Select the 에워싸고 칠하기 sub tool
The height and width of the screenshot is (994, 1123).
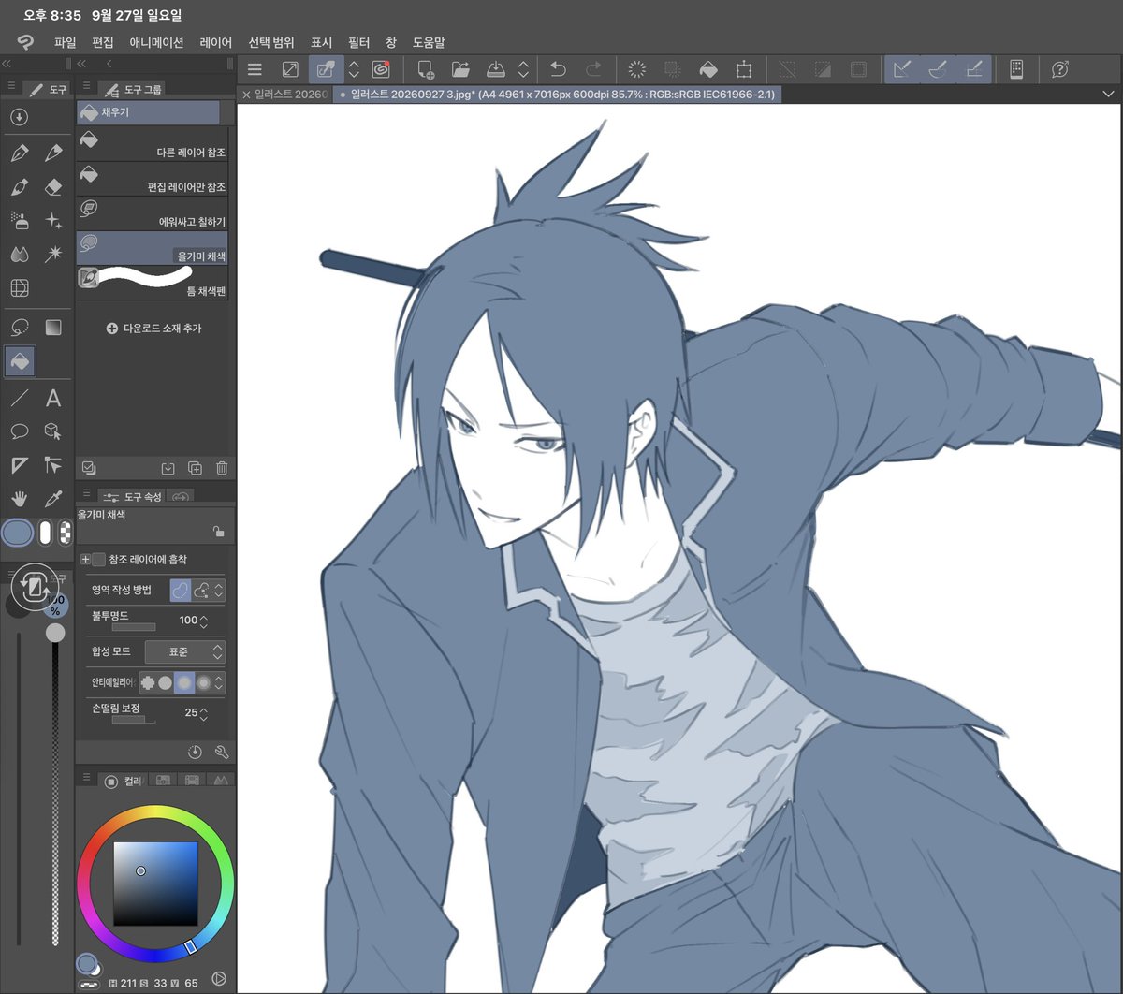153,213
